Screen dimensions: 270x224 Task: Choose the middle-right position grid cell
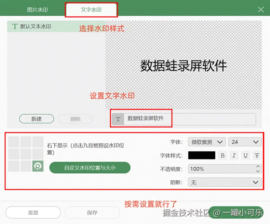pyautogui.click(x=38, y=154)
